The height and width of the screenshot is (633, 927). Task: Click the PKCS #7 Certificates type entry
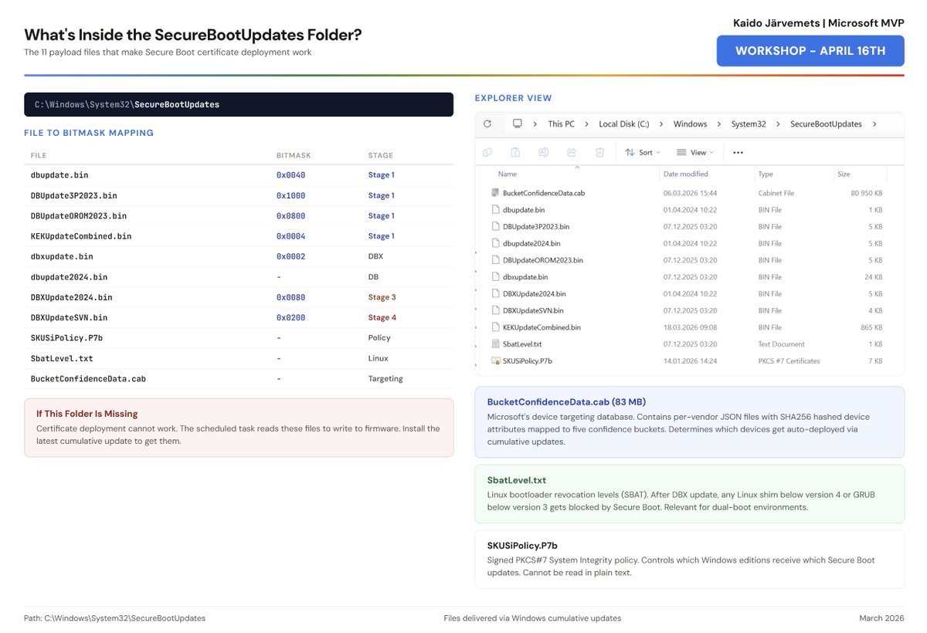coord(789,361)
